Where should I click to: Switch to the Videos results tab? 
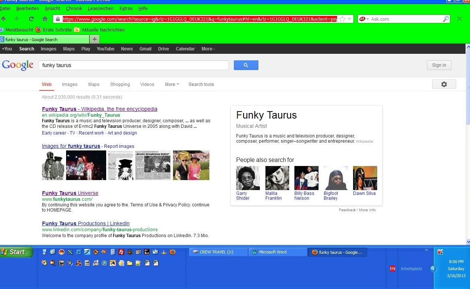pyautogui.click(x=147, y=84)
